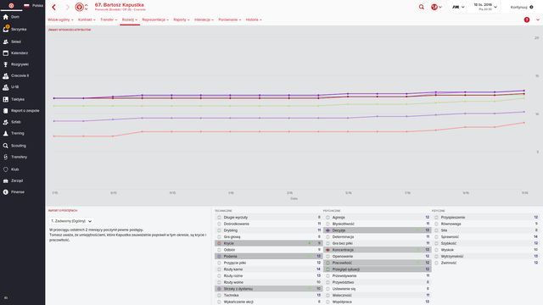Viewport: 543px width, 305px height.
Task: Open the Raport o zespole icon
Action: [6, 111]
